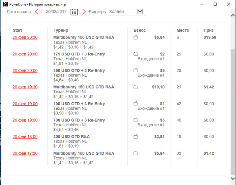Screen dimensions: 236x185
Task: Click wallet icon for $19,58 prize tournament
Action: (136, 37)
